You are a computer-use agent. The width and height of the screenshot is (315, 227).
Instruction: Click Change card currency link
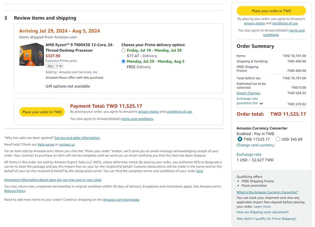click(255, 145)
